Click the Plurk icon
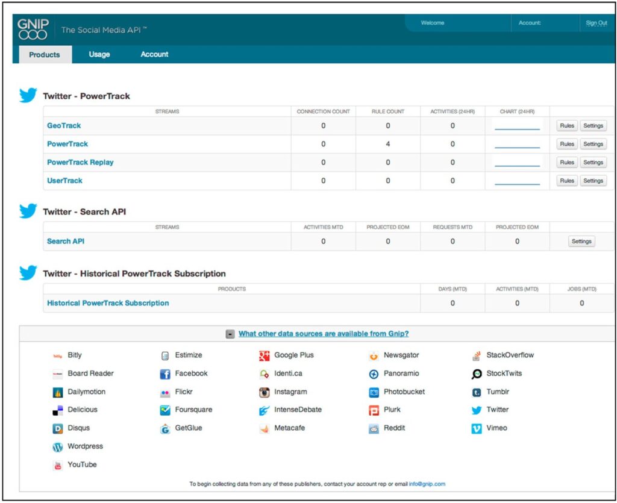The image size is (617, 503). pyautogui.click(x=374, y=410)
